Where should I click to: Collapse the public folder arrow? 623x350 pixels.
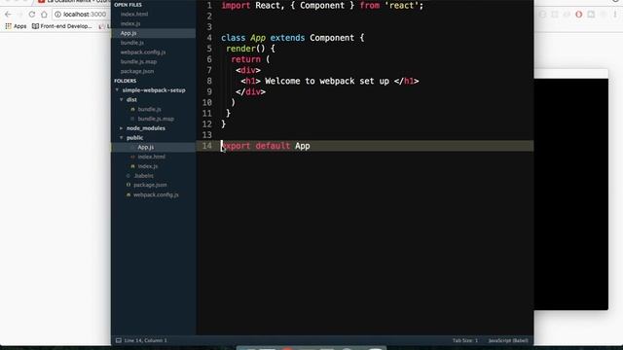[121, 138]
